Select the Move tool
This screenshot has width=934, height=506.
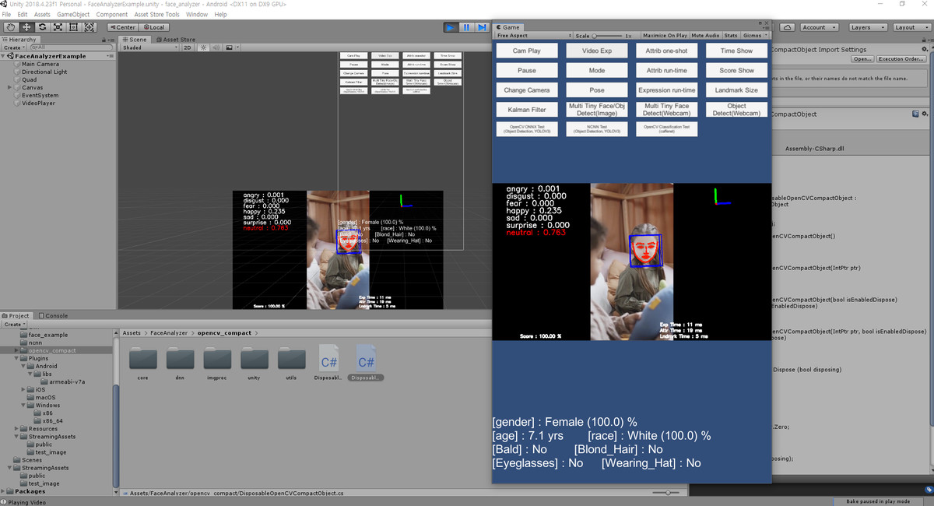26,27
